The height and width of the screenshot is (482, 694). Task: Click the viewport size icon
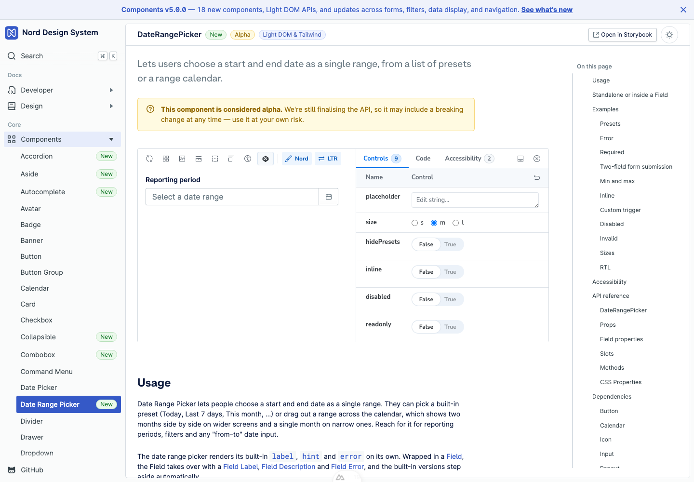(x=231, y=159)
